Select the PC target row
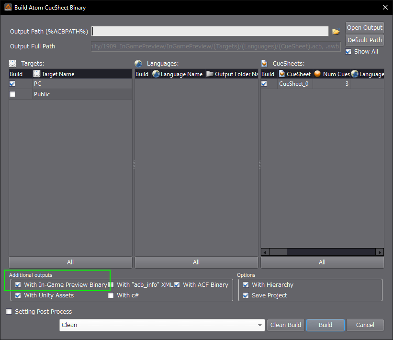The width and height of the screenshot is (393, 340). (x=70, y=83)
